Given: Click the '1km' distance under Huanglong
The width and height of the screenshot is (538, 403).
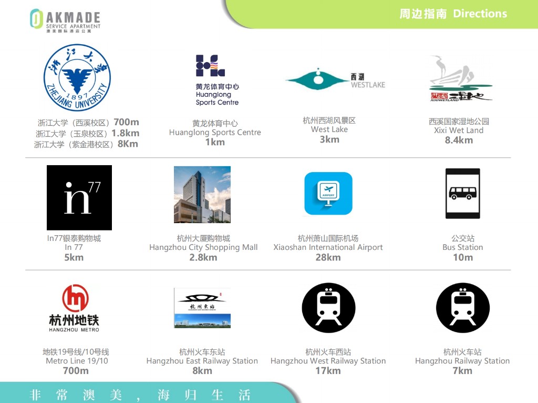Looking at the screenshot, I should [215, 142].
